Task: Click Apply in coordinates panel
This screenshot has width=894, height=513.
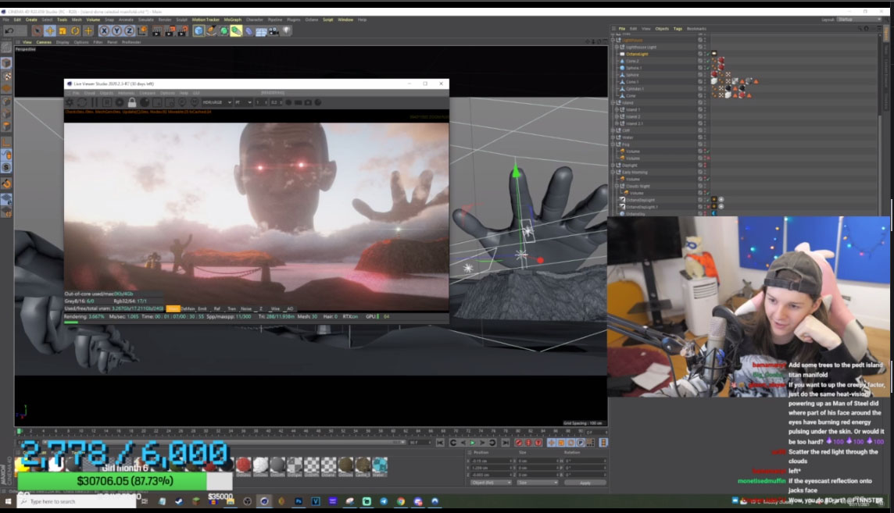Action: click(x=585, y=483)
